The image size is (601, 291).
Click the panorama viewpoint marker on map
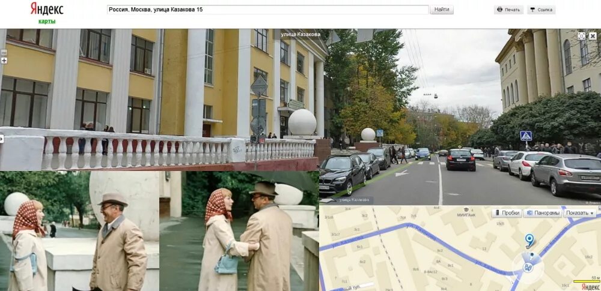point(528,267)
